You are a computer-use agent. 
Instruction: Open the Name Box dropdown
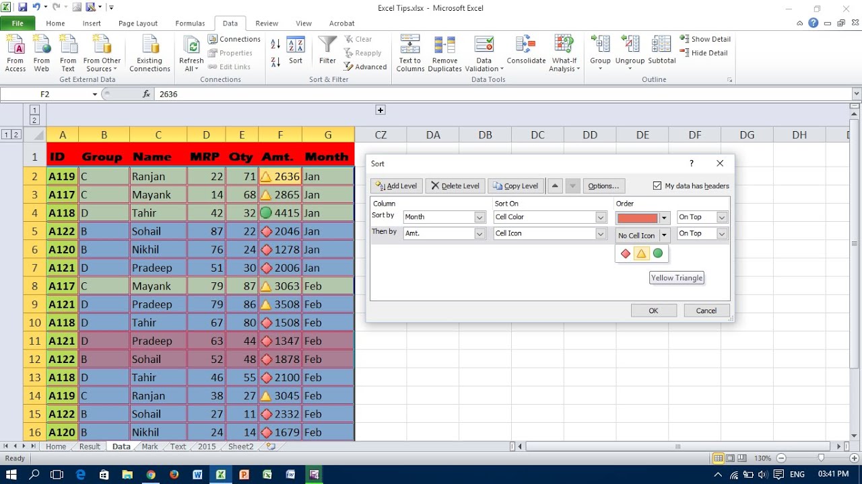point(95,94)
